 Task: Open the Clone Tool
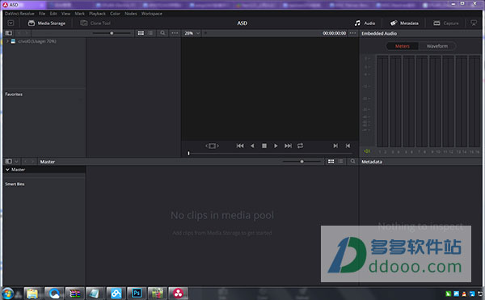(x=95, y=23)
